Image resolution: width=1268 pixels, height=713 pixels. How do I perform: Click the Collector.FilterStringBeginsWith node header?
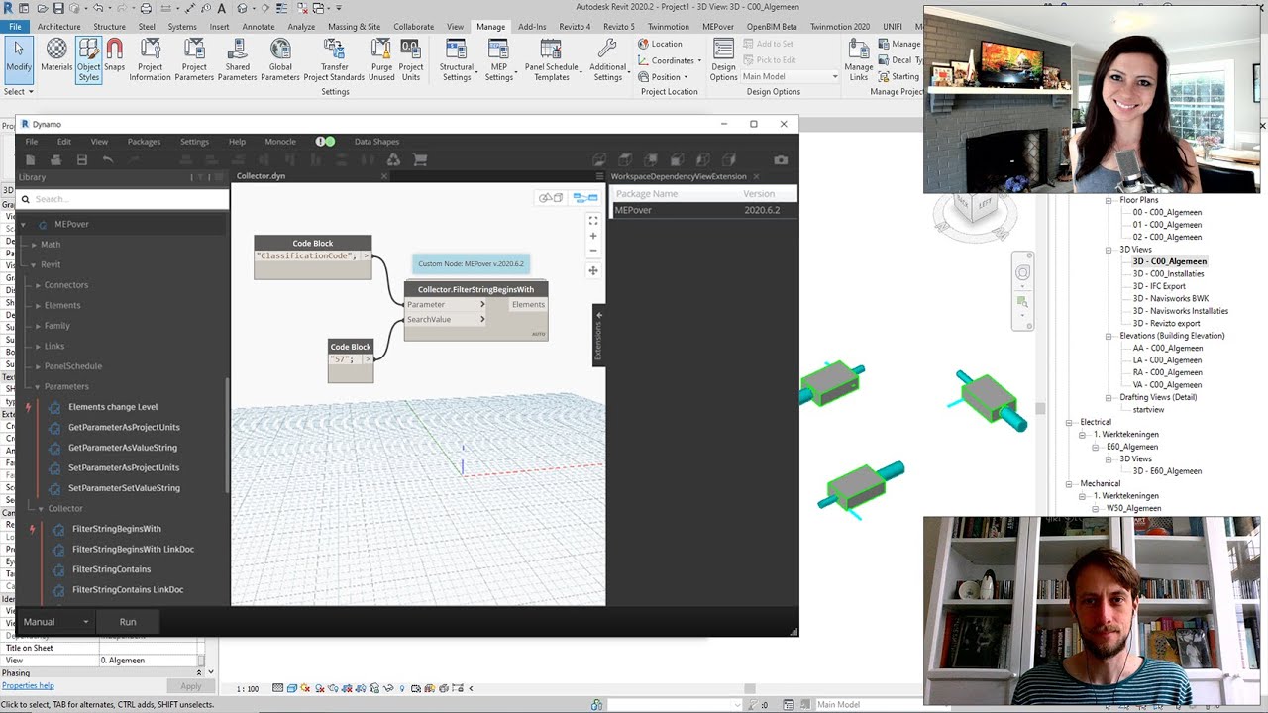click(x=475, y=289)
